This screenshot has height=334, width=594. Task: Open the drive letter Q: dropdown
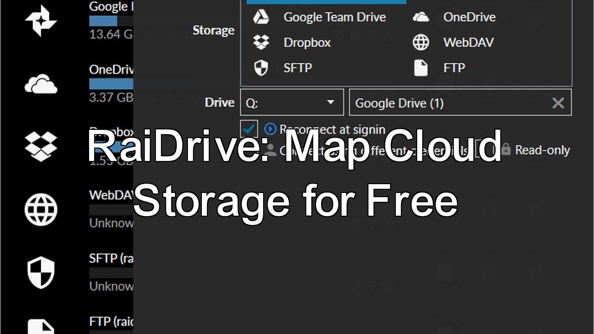pos(291,103)
